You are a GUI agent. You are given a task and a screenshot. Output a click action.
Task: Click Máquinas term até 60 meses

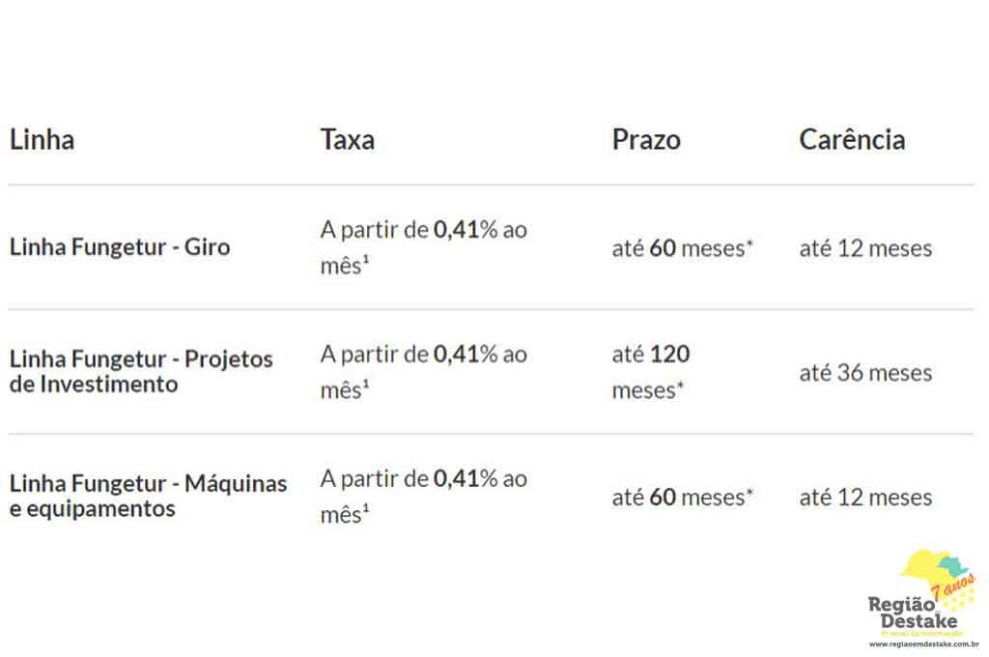pyautogui.click(x=683, y=498)
